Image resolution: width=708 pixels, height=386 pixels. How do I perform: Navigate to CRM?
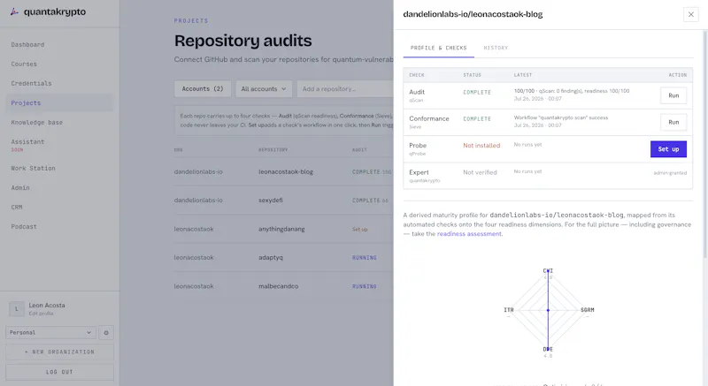(17, 208)
